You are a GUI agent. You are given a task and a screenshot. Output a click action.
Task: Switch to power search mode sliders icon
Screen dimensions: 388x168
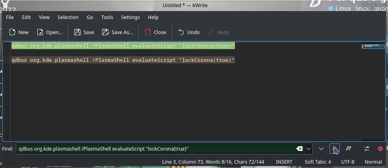click(367, 149)
